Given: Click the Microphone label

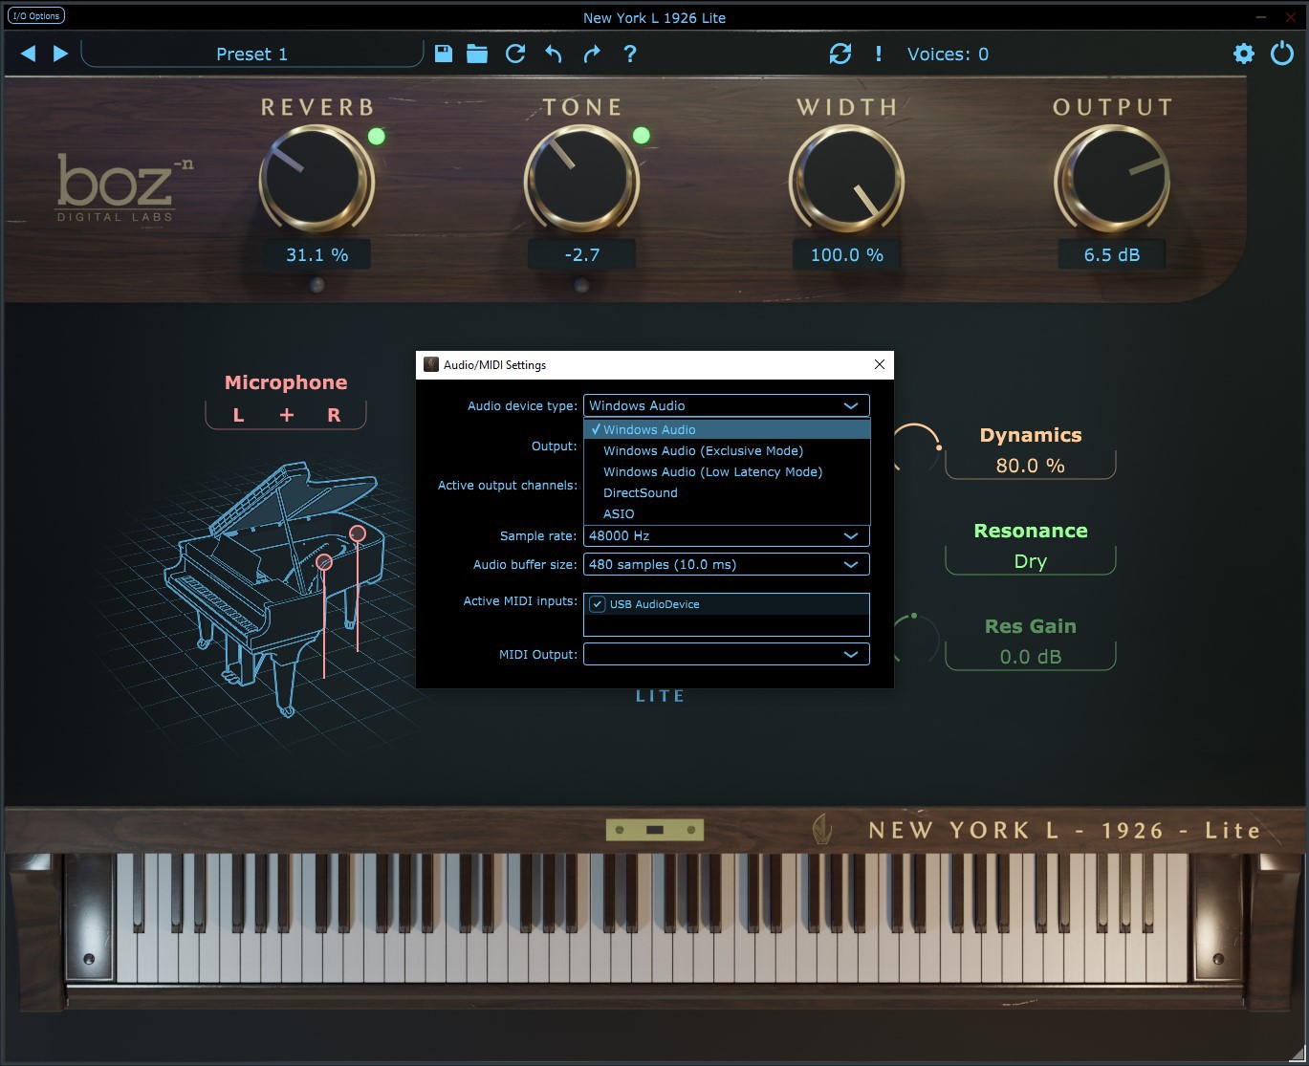Looking at the screenshot, I should tap(286, 382).
